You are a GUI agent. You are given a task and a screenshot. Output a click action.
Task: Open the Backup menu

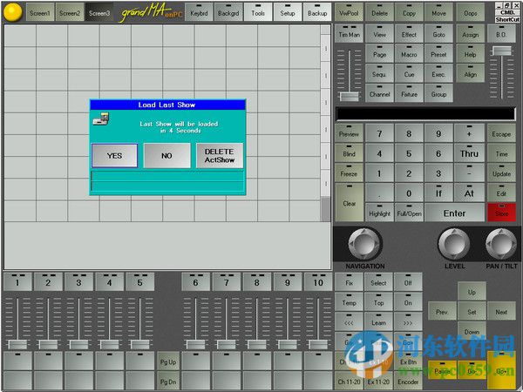coord(317,13)
